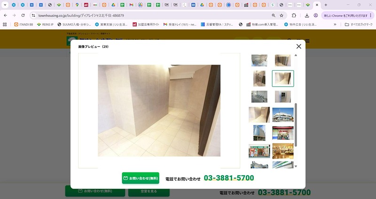
Task: Click the お問い合わせ(無料) button in the page footer
Action: pos(95,191)
